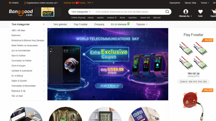The width and height of the screenshot is (216, 121).
Task: Click the search magnifier icon
Action: point(167,12)
